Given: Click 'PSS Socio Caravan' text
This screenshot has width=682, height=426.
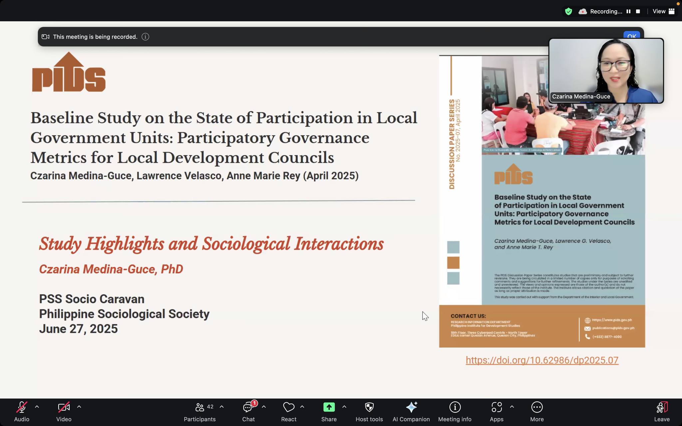Looking at the screenshot, I should click(x=92, y=299).
